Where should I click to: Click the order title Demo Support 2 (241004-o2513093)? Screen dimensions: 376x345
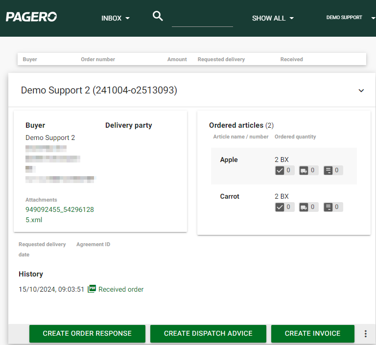point(99,91)
